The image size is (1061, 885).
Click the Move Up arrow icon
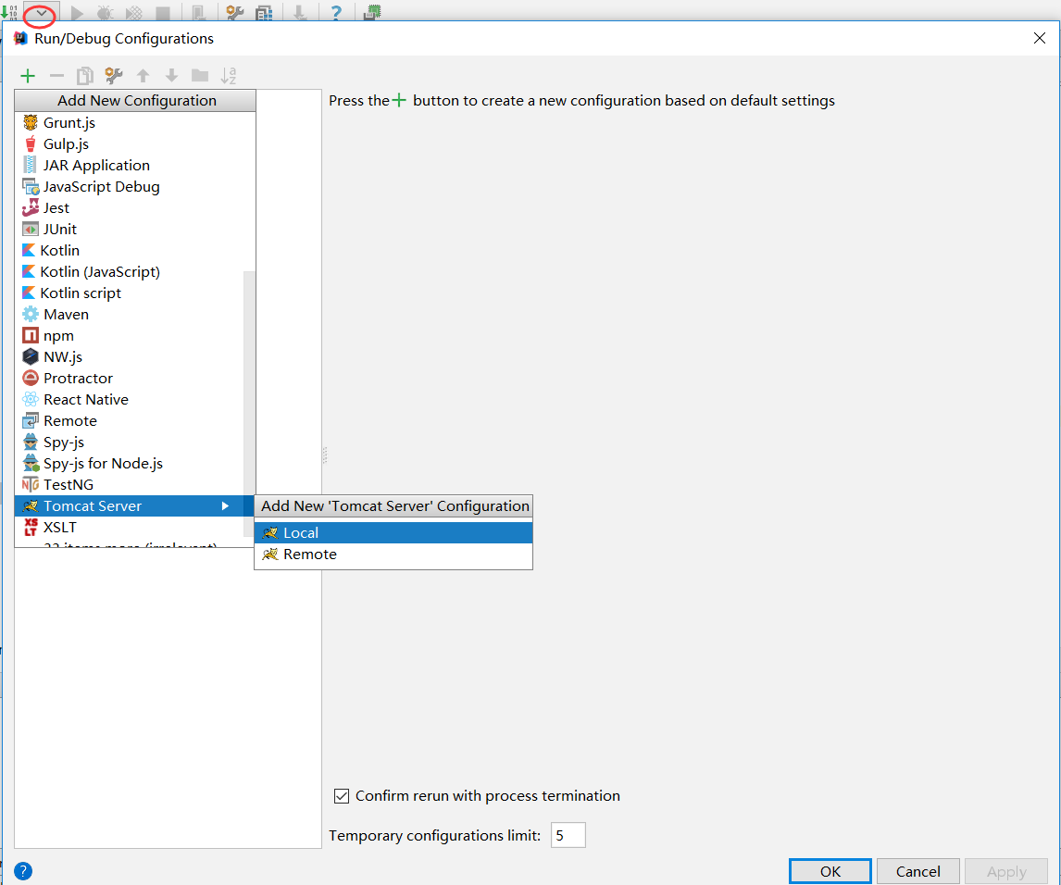tap(143, 76)
